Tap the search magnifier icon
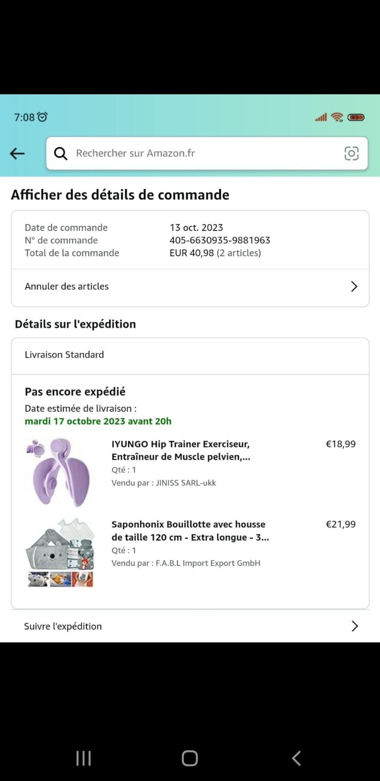Image resolution: width=380 pixels, height=781 pixels. 61,153
